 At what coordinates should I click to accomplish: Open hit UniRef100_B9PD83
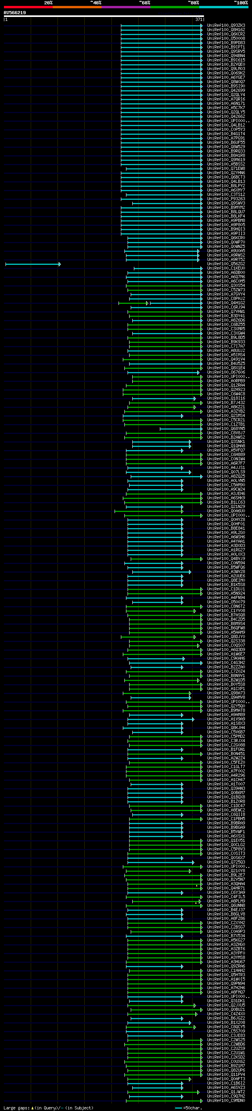226,43
